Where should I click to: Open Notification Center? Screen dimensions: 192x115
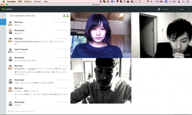coord(188,1)
